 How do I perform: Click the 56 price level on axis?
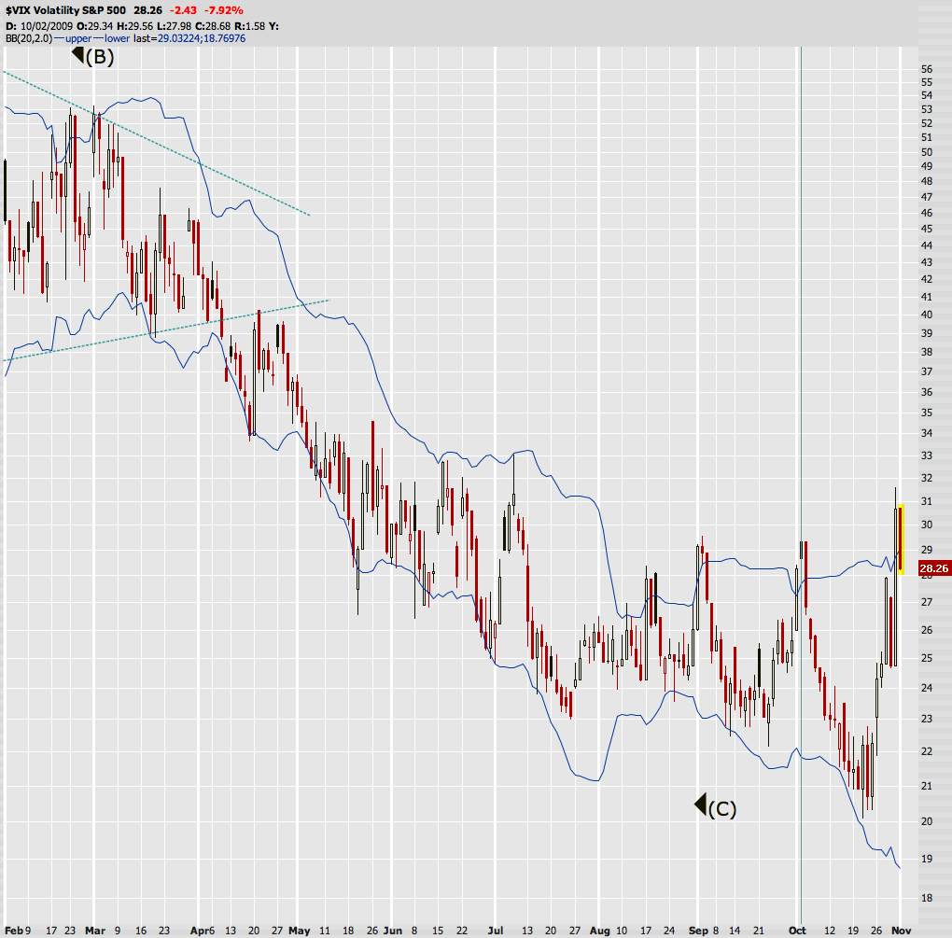click(x=927, y=69)
